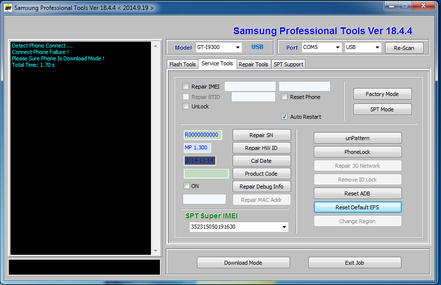This screenshot has height=285, width=441.
Task: Click the SPT Mode button
Action: click(x=382, y=109)
